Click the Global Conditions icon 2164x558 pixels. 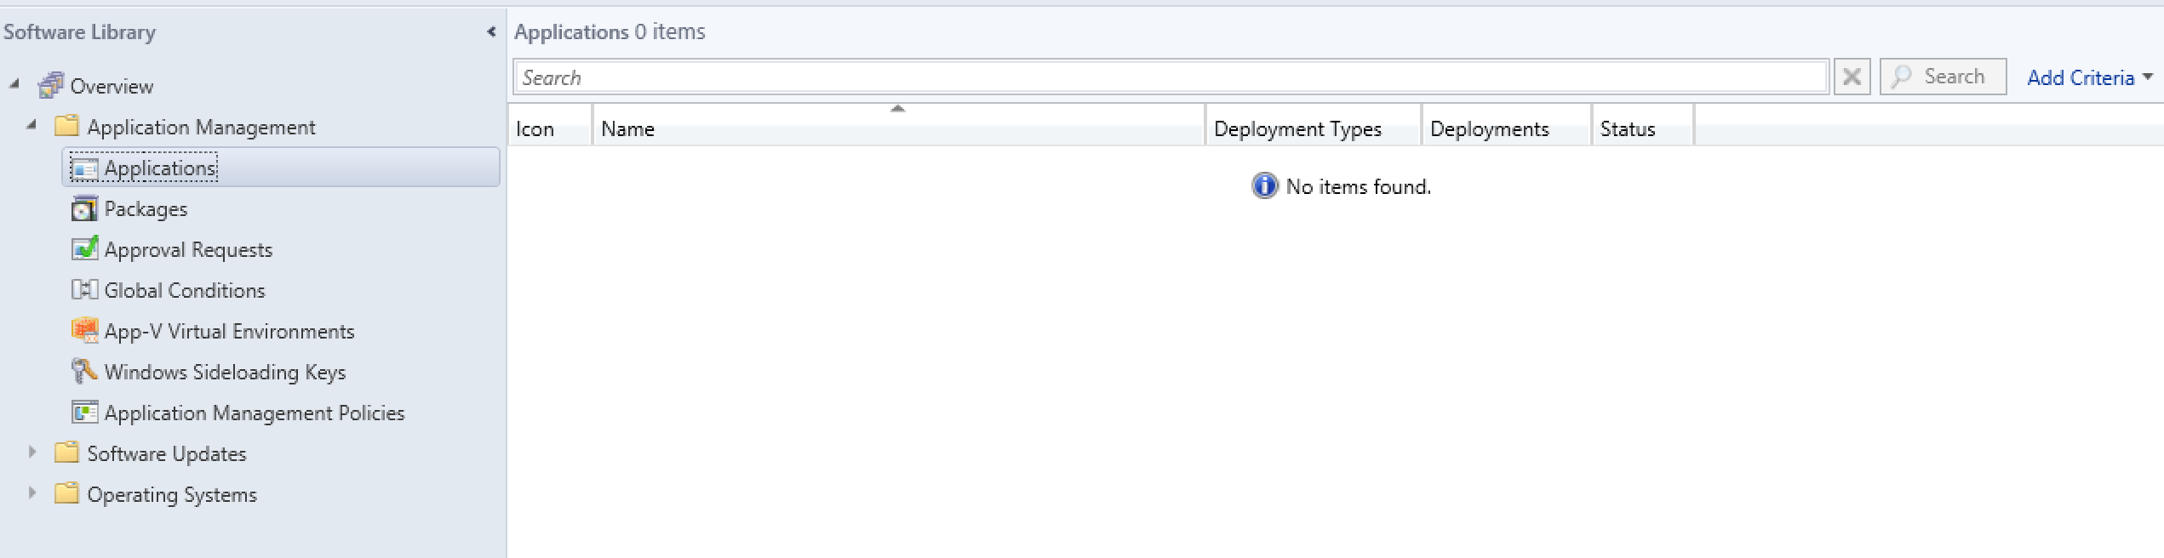(84, 290)
